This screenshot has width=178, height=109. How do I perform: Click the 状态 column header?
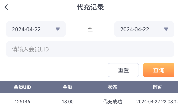pos(113,87)
